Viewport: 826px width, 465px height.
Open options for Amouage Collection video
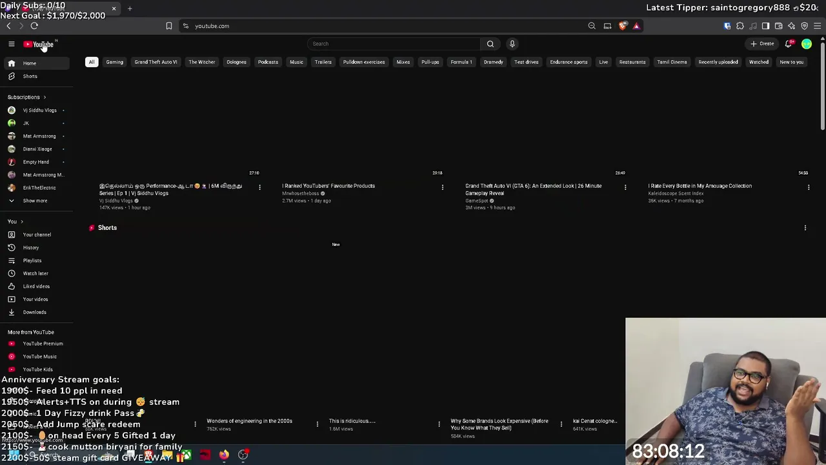809,187
